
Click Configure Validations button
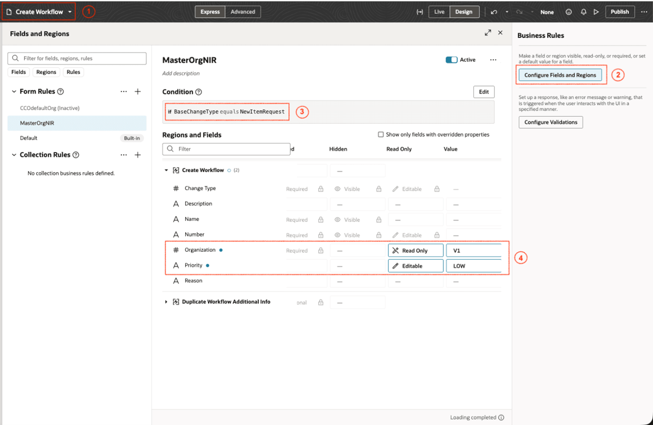point(551,122)
